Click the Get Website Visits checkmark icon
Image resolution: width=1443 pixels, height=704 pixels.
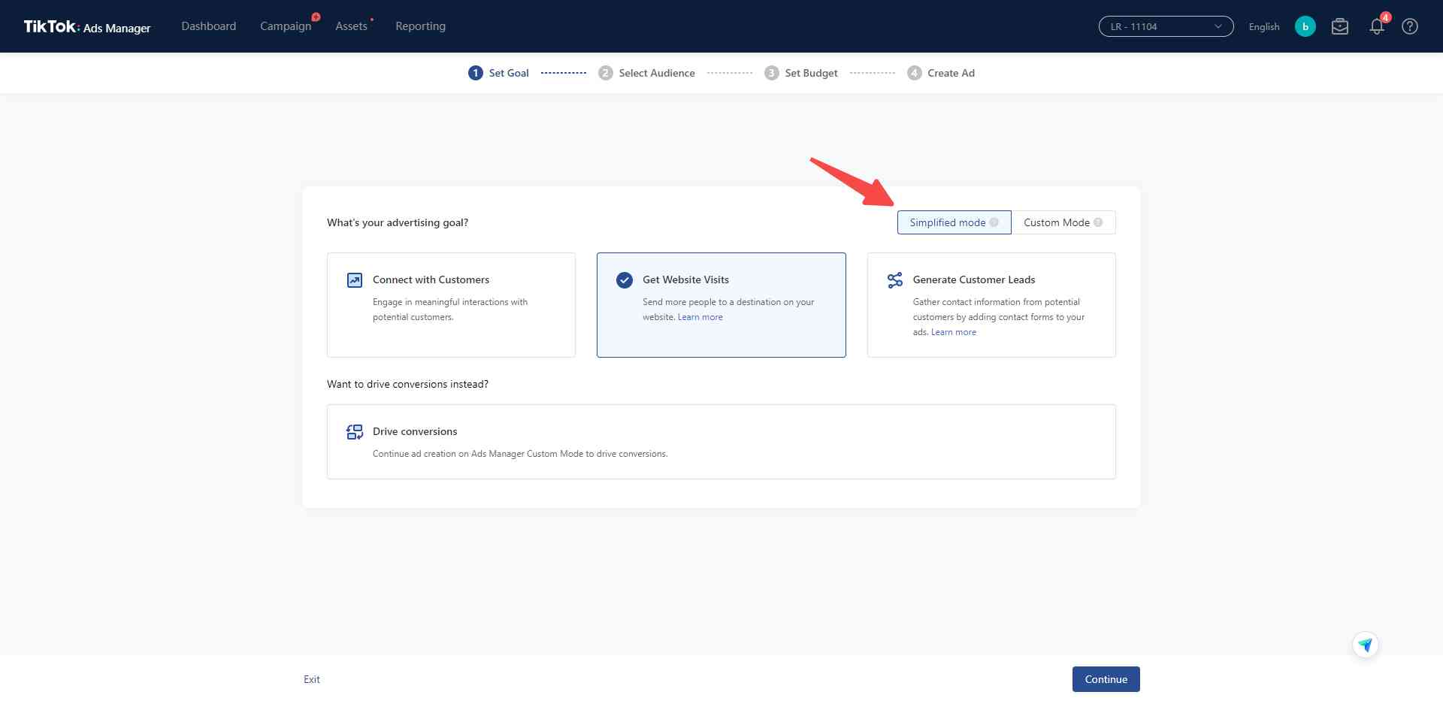pos(625,280)
